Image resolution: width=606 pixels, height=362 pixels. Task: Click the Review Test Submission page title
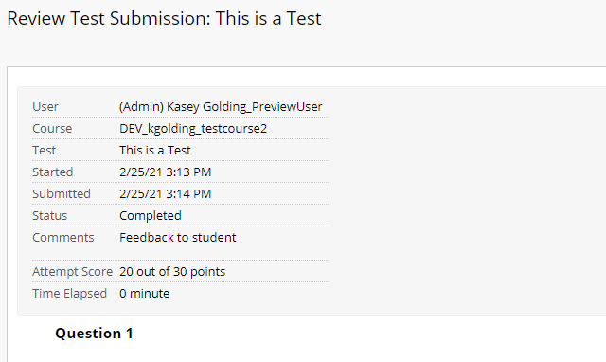pyautogui.click(x=164, y=19)
